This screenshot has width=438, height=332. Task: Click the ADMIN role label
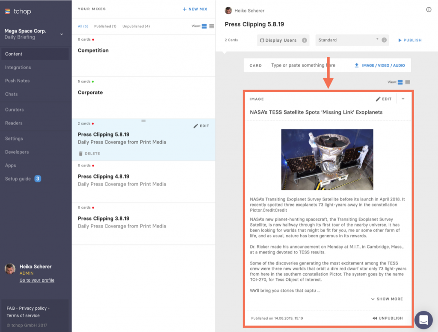tap(27, 274)
